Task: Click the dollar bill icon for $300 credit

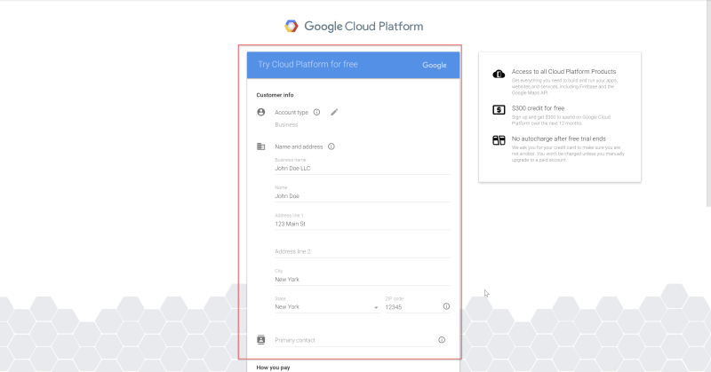Action: (499, 110)
